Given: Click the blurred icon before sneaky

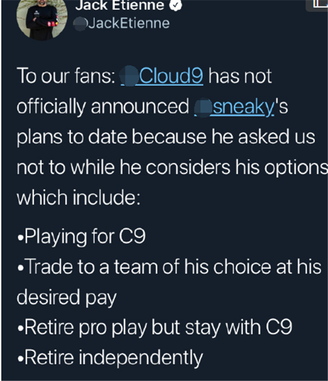Looking at the screenshot, I should pyautogui.click(x=203, y=107).
